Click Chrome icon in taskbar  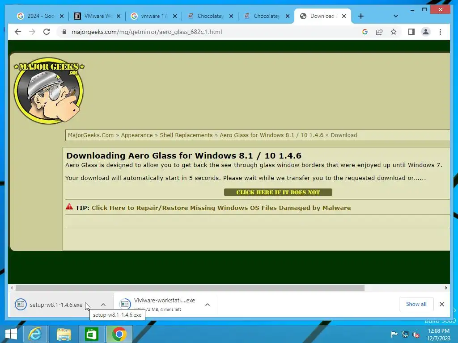[x=119, y=334]
